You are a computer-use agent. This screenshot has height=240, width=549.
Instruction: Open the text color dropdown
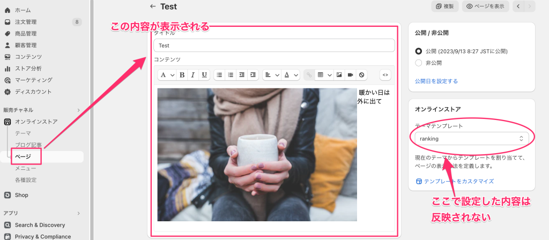pos(291,75)
